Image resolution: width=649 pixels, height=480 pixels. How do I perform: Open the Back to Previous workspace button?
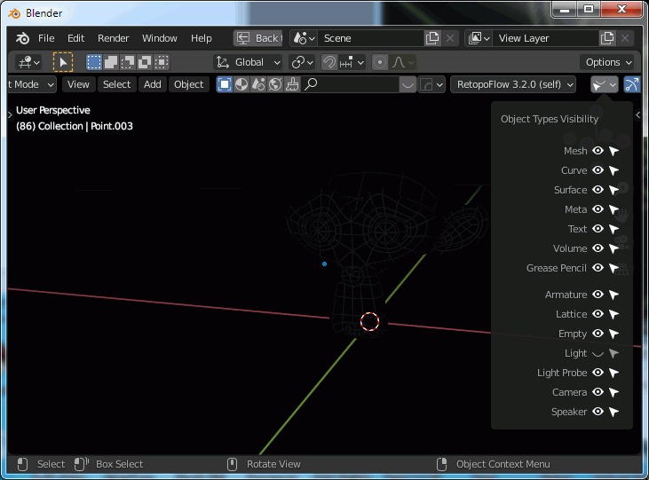(257, 38)
